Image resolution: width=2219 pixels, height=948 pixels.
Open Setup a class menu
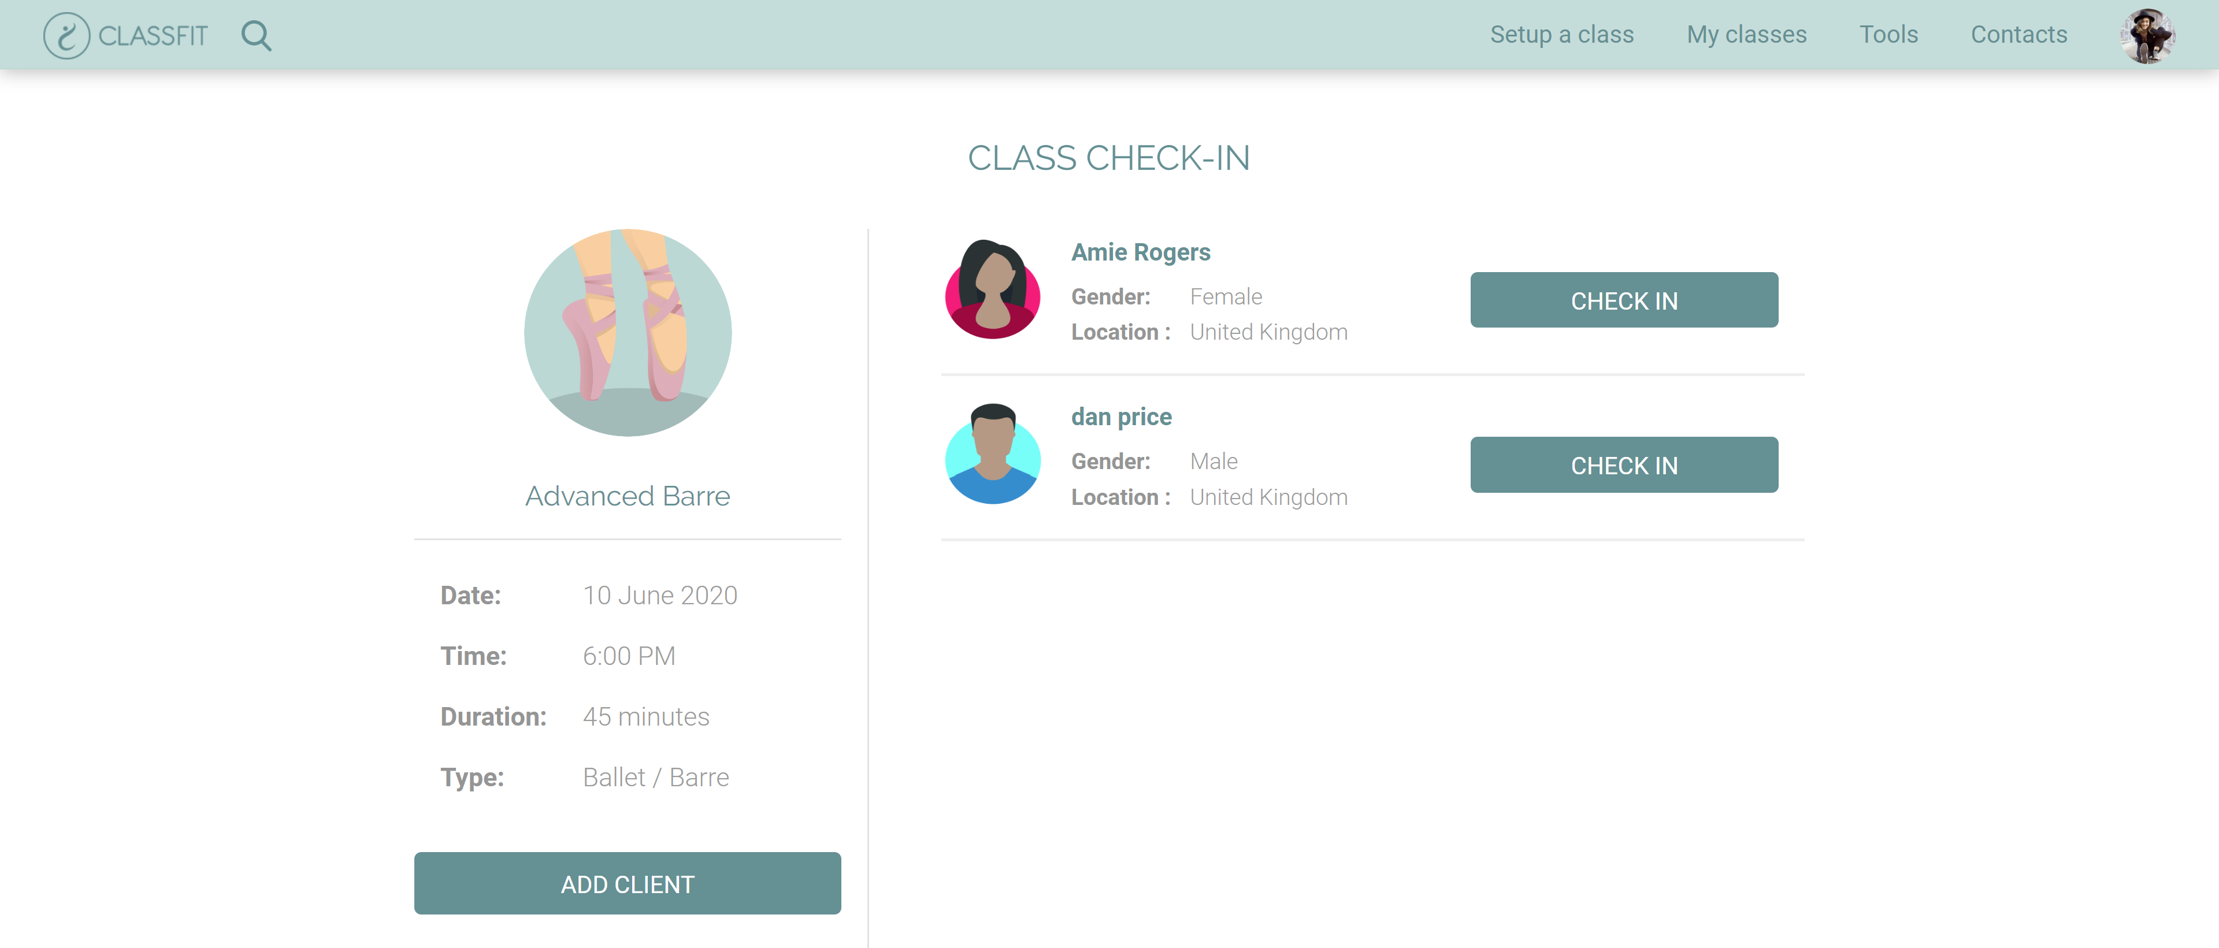pos(1562,35)
